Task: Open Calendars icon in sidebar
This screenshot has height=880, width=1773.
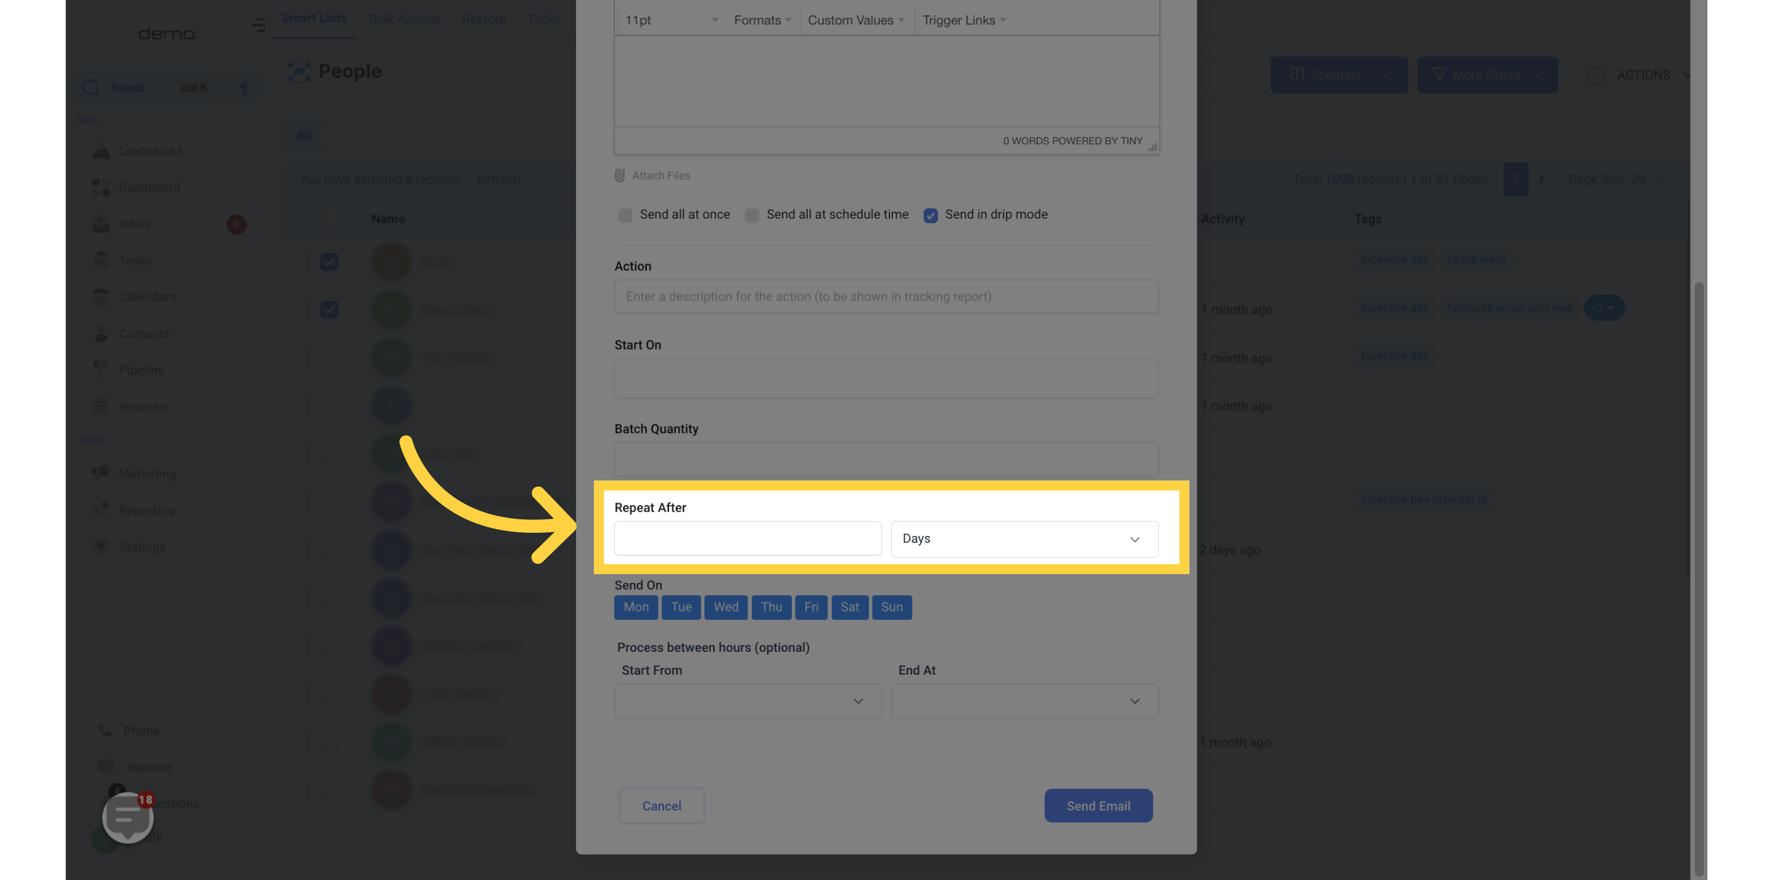Action: [101, 297]
